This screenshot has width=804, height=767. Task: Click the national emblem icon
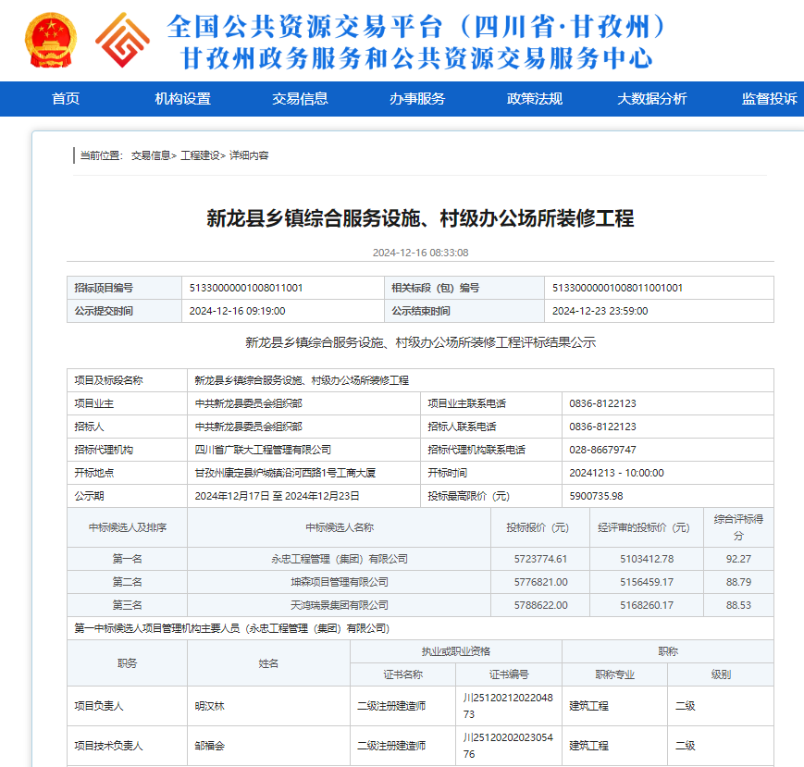[x=53, y=40]
